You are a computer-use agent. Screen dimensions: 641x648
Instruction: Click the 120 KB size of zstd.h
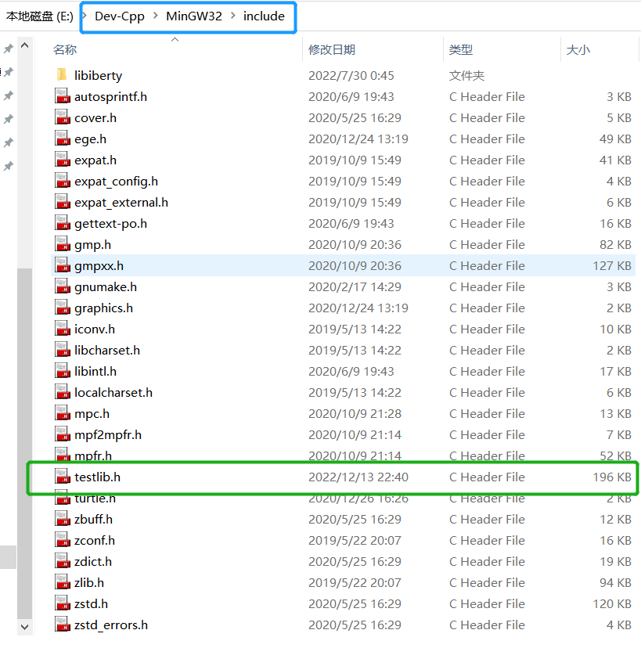click(612, 603)
